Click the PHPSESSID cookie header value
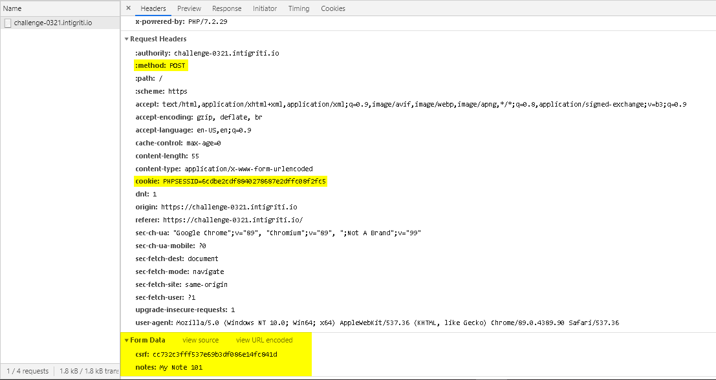The image size is (716, 380). pos(244,182)
